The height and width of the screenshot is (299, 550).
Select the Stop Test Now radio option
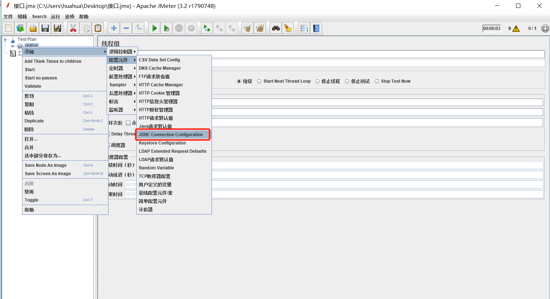377,81
